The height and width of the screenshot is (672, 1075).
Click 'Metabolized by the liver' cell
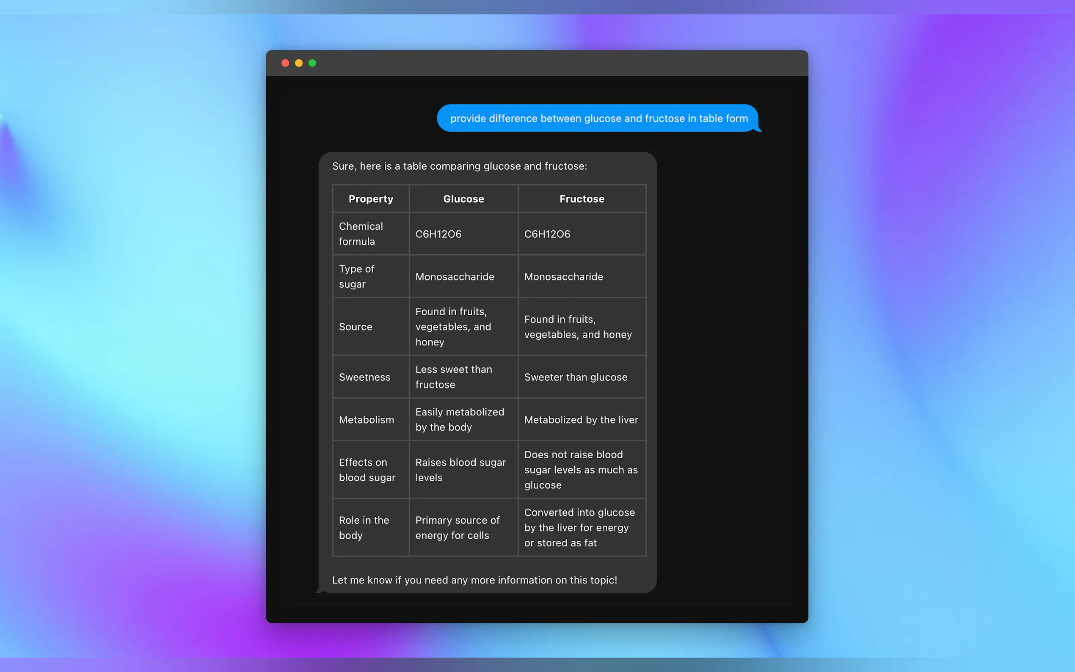[x=581, y=419]
